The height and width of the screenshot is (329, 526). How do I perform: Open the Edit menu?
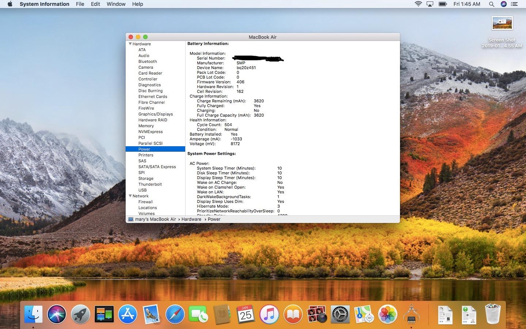point(95,4)
